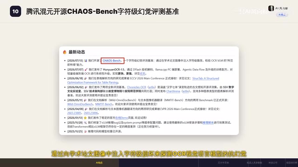Open the paper link 2603.23885
This screenshot has width=298, height=167.
tap(74, 113)
